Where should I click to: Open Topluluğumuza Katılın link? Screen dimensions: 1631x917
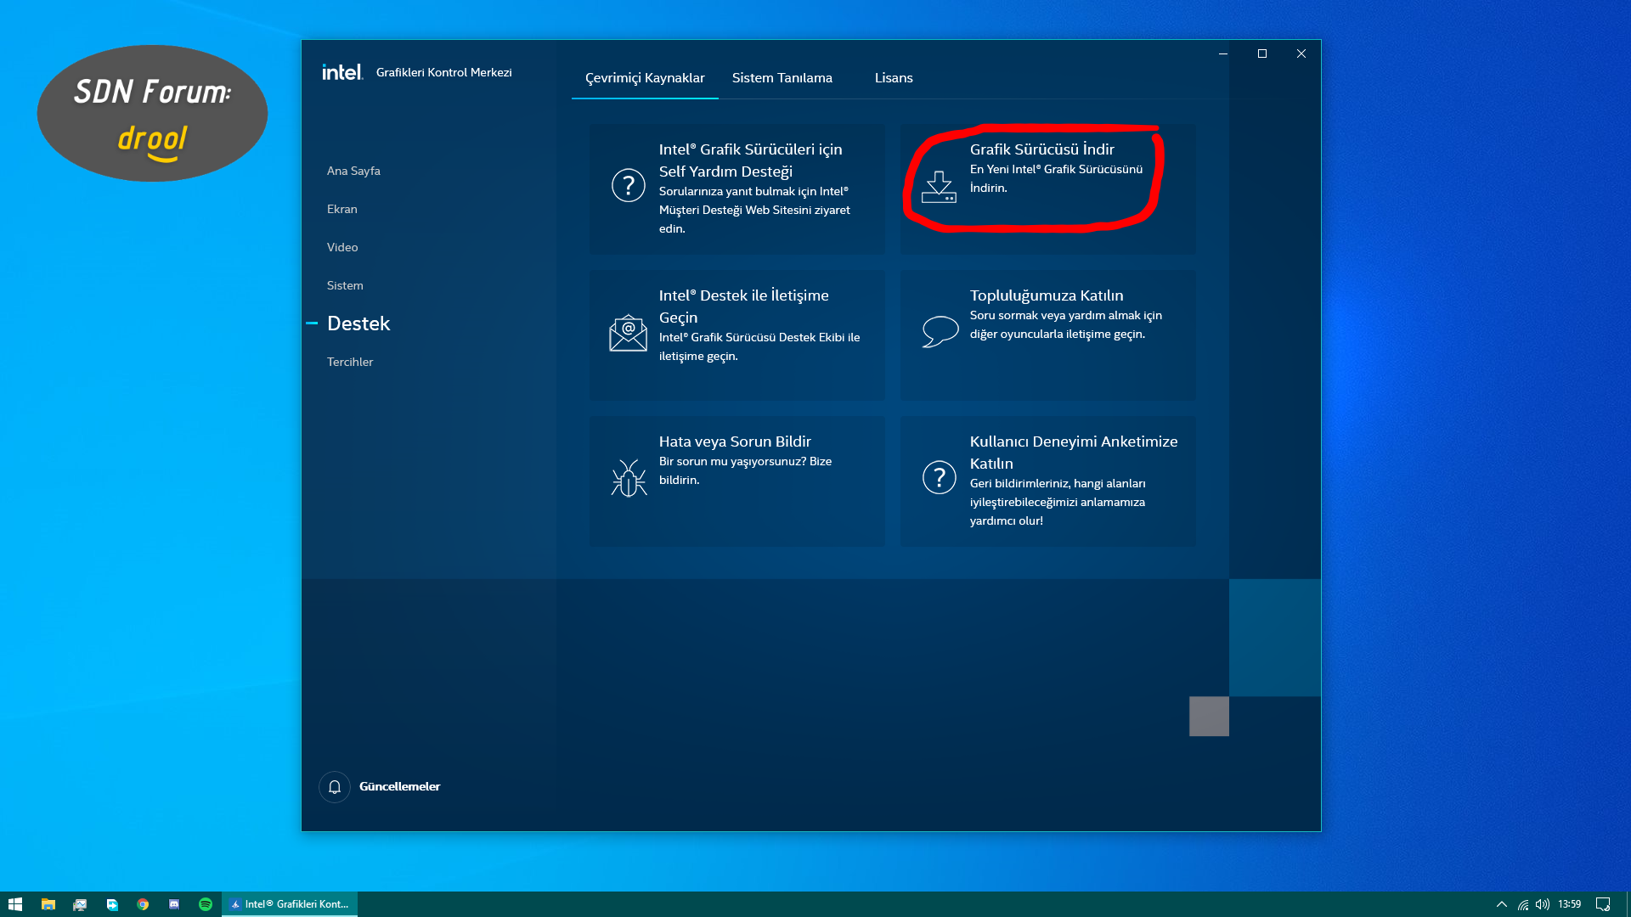coord(1047,295)
